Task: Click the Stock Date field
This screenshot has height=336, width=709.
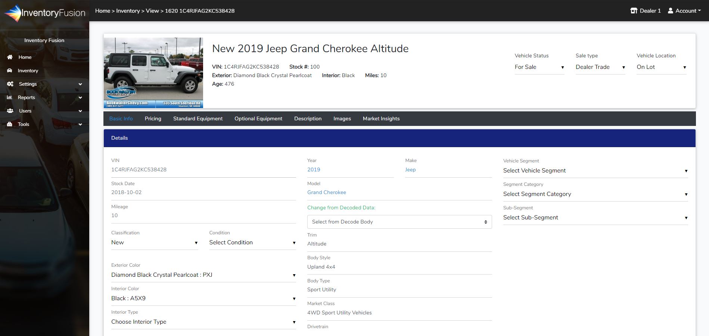Action: tap(203, 193)
